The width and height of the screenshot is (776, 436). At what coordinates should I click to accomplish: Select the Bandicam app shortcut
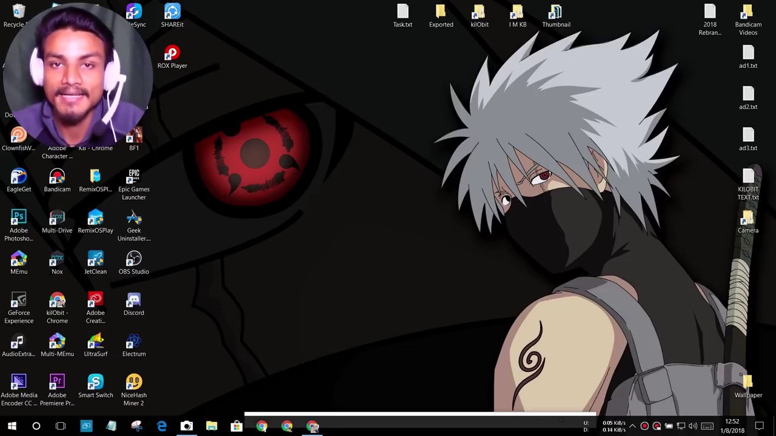pos(57,180)
